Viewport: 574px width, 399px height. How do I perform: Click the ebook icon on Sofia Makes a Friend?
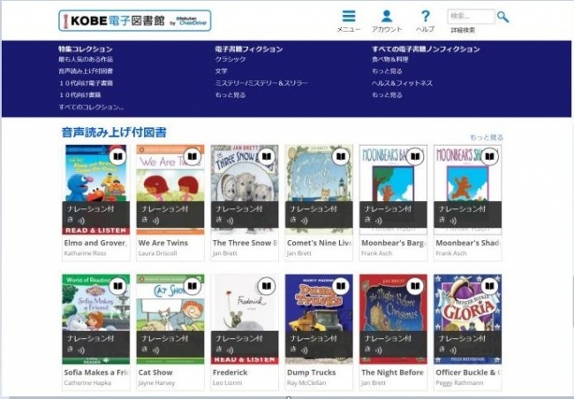click(117, 286)
